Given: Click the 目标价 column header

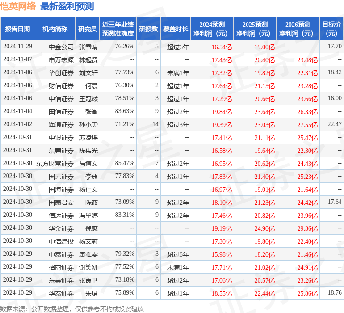Looking at the screenshot, I should (x=331, y=29).
